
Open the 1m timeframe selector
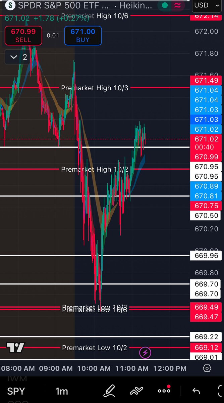[62, 391]
